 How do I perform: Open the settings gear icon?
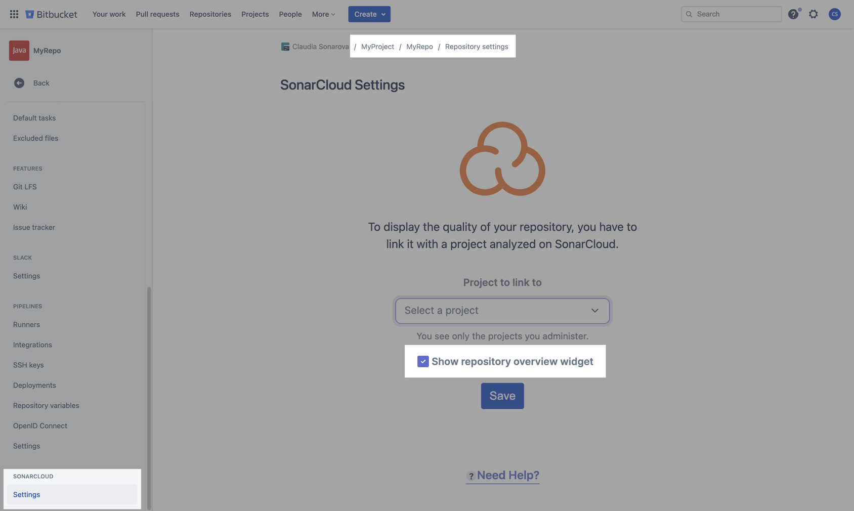(813, 14)
